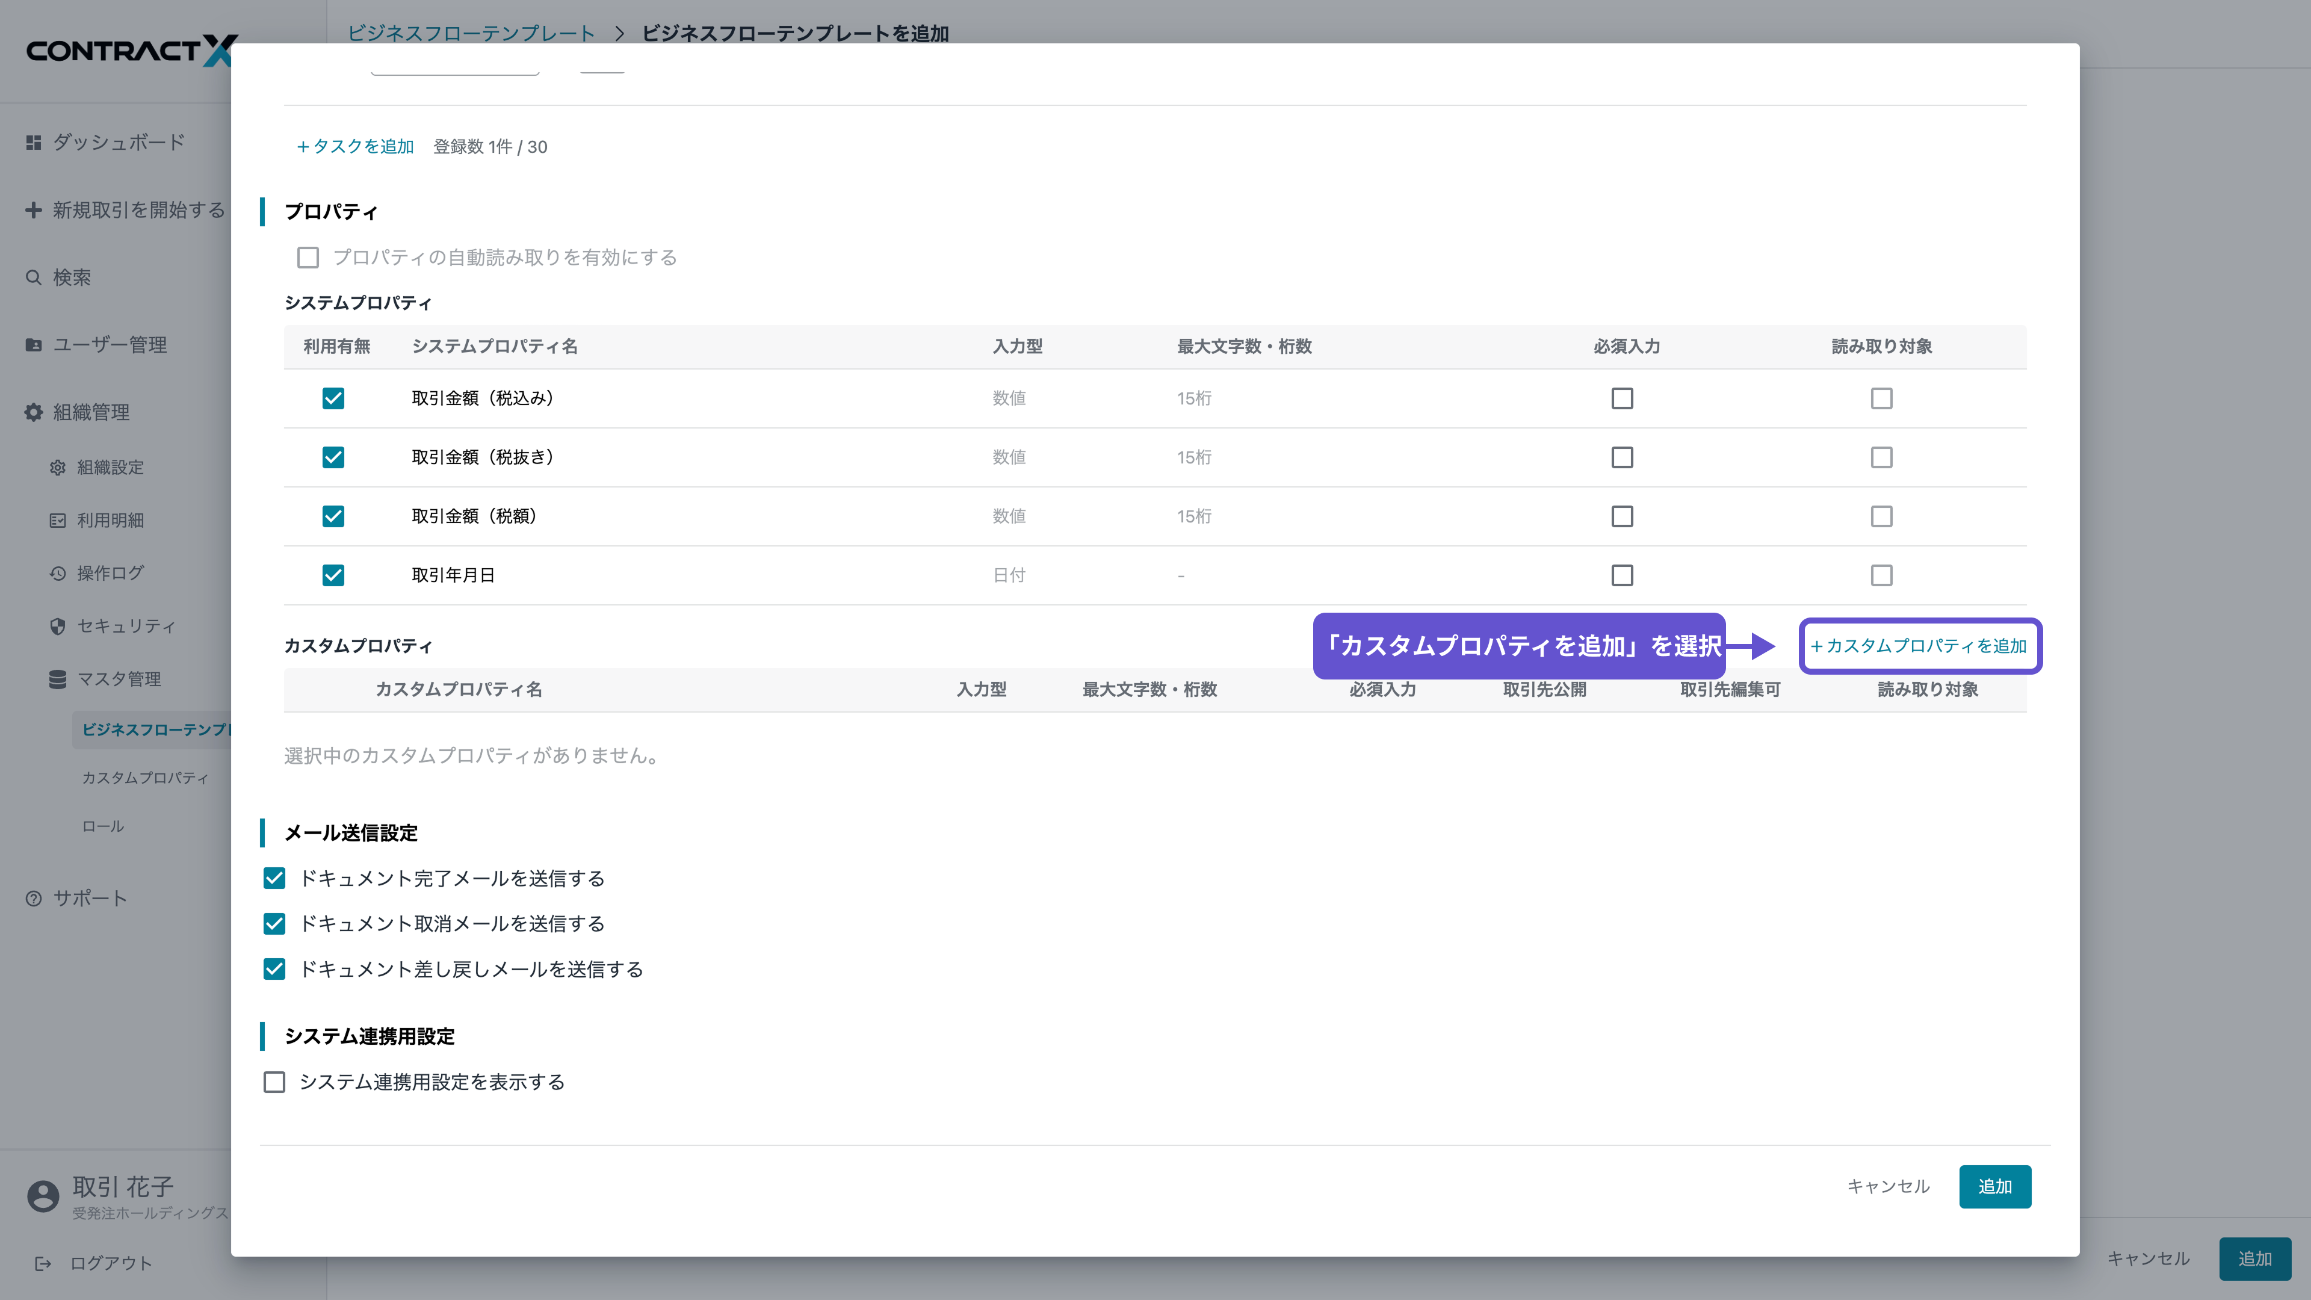
Task: Open the カスタムプロパティ sidebar menu item
Action: click(x=145, y=778)
